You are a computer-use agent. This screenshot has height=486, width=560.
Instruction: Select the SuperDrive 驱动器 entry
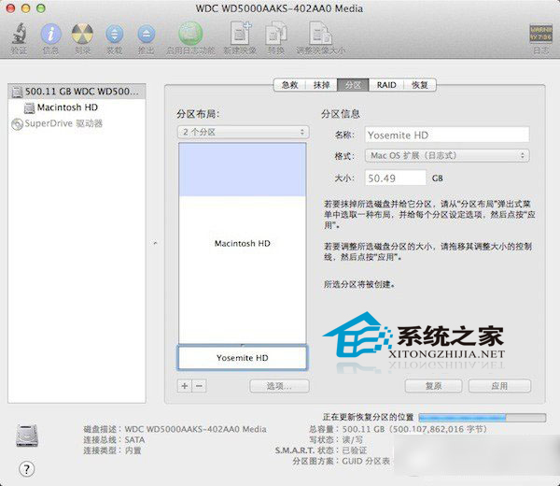pyautogui.click(x=57, y=123)
